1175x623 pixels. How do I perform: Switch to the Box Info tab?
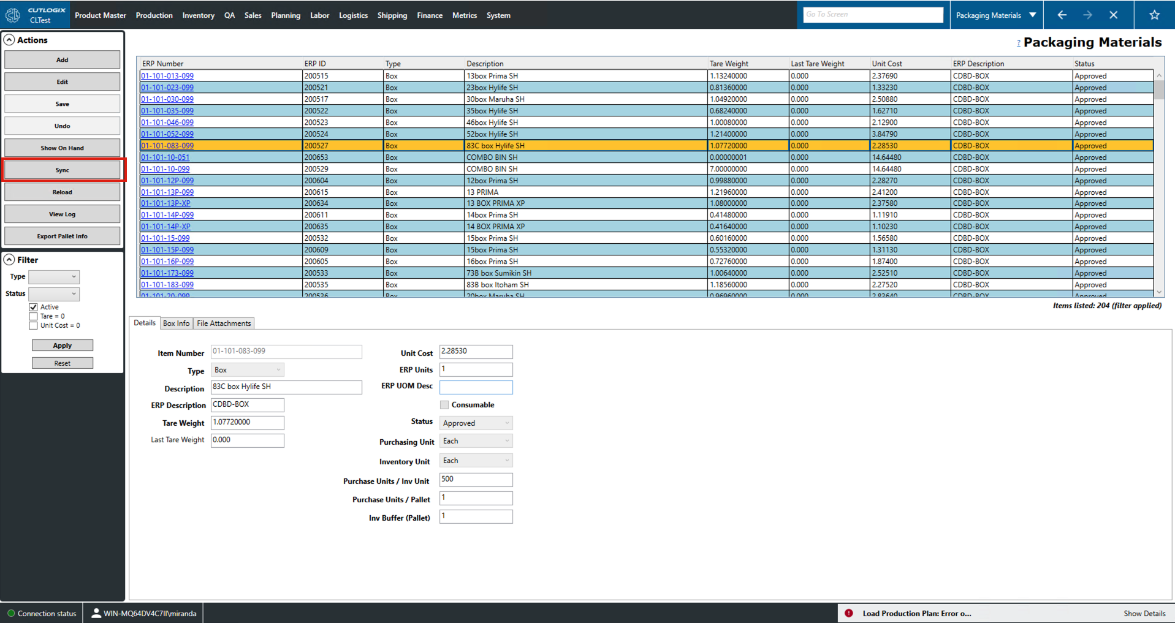click(176, 323)
